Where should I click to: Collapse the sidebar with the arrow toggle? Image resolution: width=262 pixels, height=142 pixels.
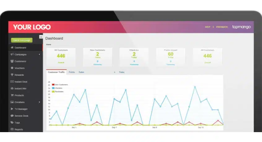pos(41,37)
